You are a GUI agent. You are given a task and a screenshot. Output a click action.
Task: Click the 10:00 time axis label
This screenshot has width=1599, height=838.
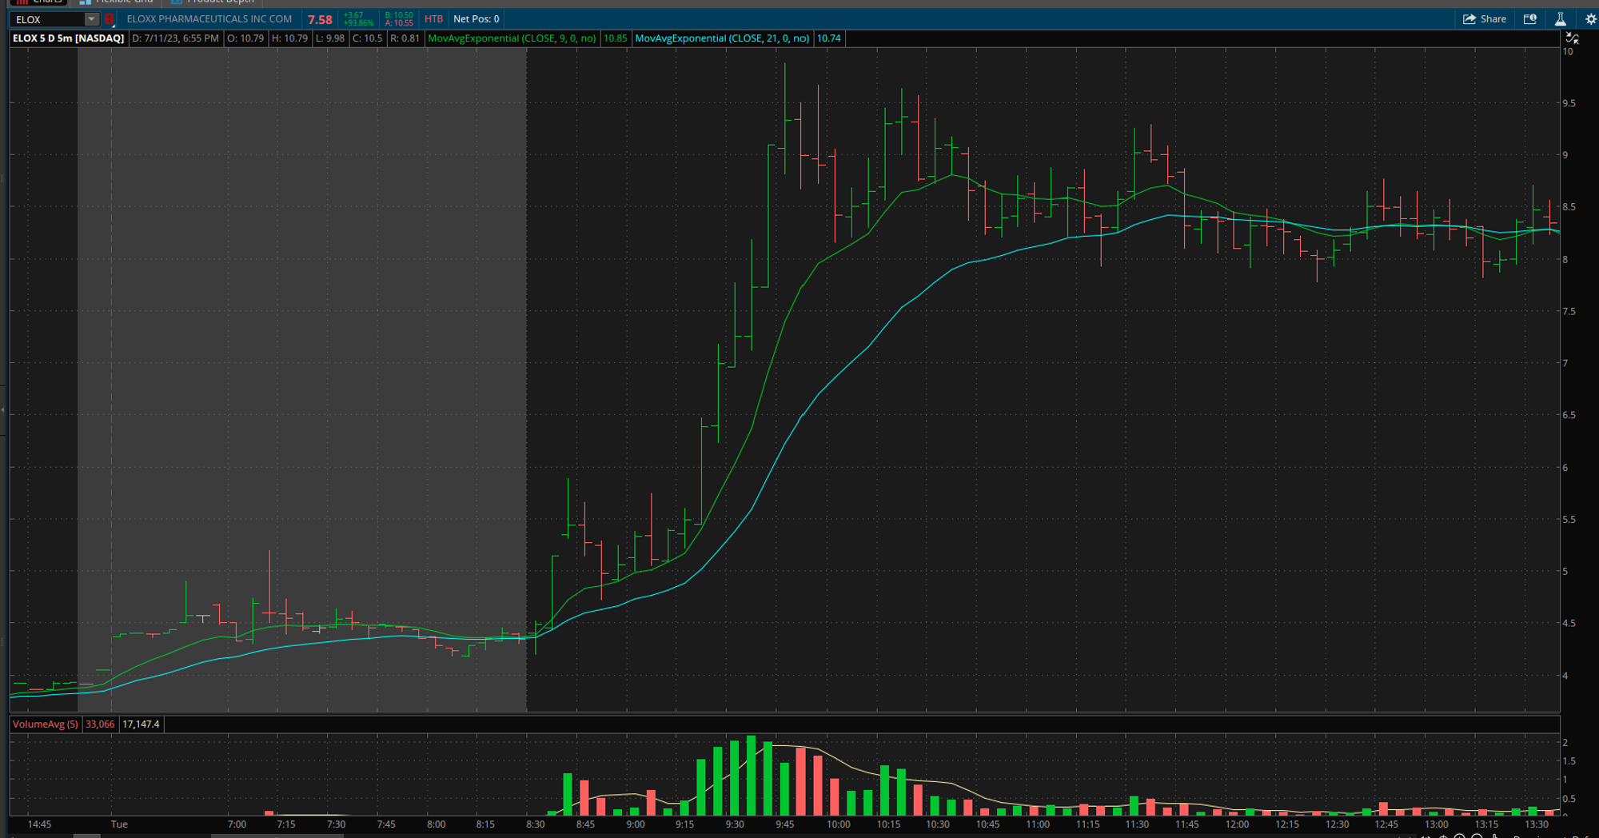coord(838,824)
